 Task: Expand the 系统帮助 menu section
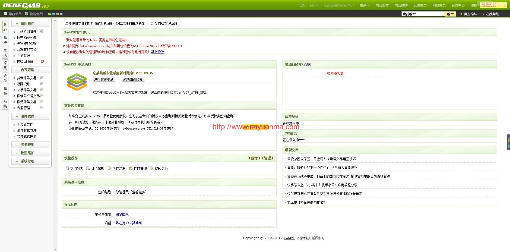[x=30, y=161]
